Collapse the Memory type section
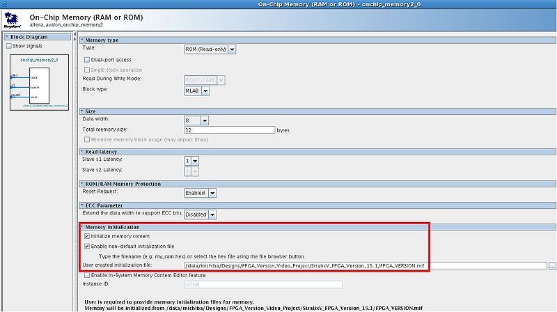The width and height of the screenshot is (557, 312). tap(81, 40)
